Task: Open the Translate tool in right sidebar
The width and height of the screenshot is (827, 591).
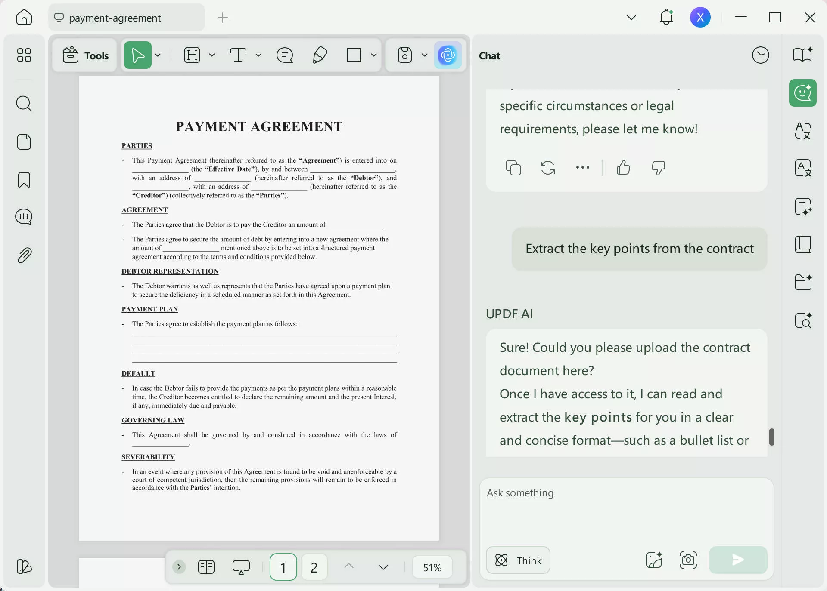Action: (802, 131)
